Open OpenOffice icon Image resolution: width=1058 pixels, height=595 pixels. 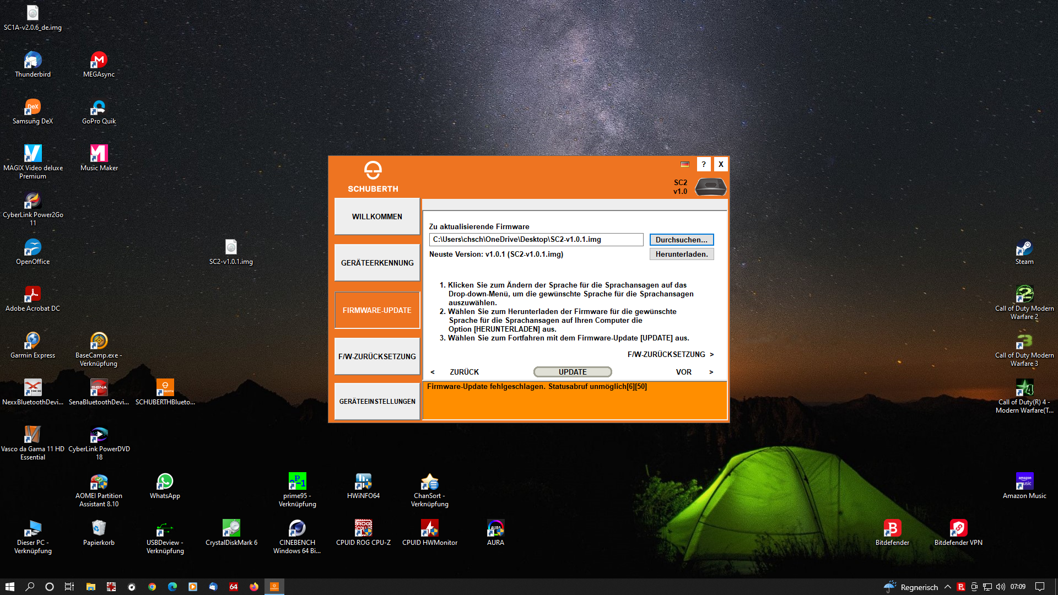tap(33, 252)
